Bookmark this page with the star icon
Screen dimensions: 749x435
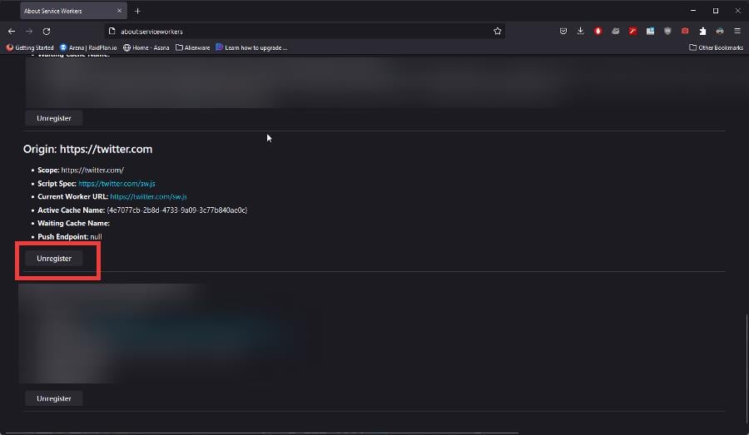coord(498,31)
